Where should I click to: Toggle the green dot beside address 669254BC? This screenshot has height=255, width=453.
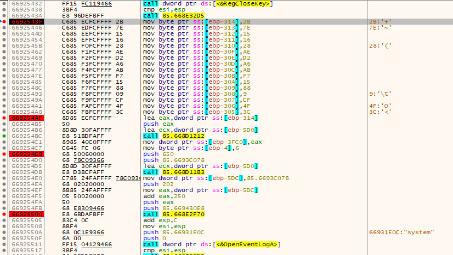4,136
